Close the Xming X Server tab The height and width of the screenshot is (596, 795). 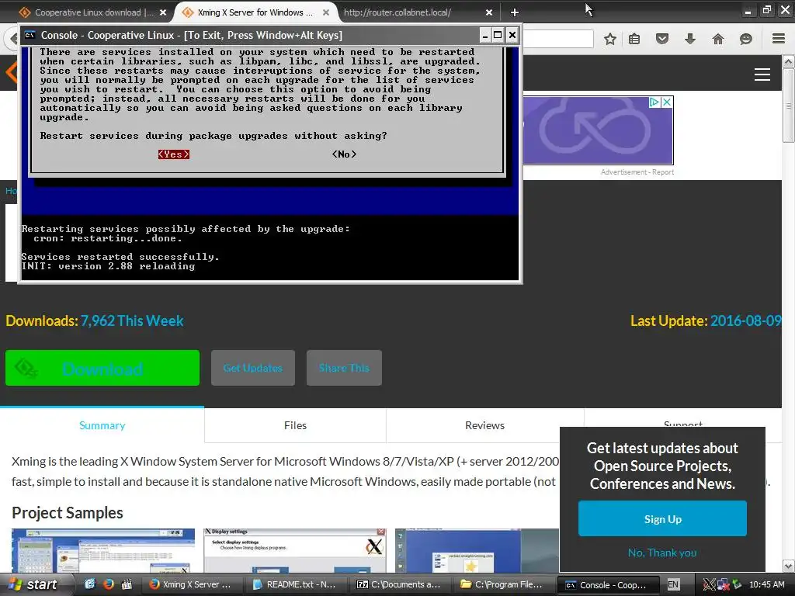(326, 12)
